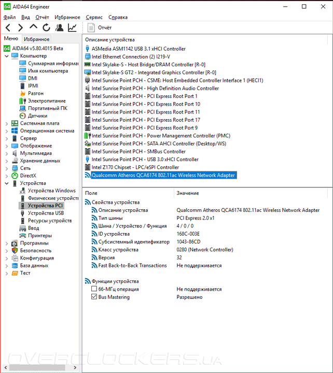Click the Электропитание battery icon
This screenshot has height=373, width=333.
(x=23, y=101)
